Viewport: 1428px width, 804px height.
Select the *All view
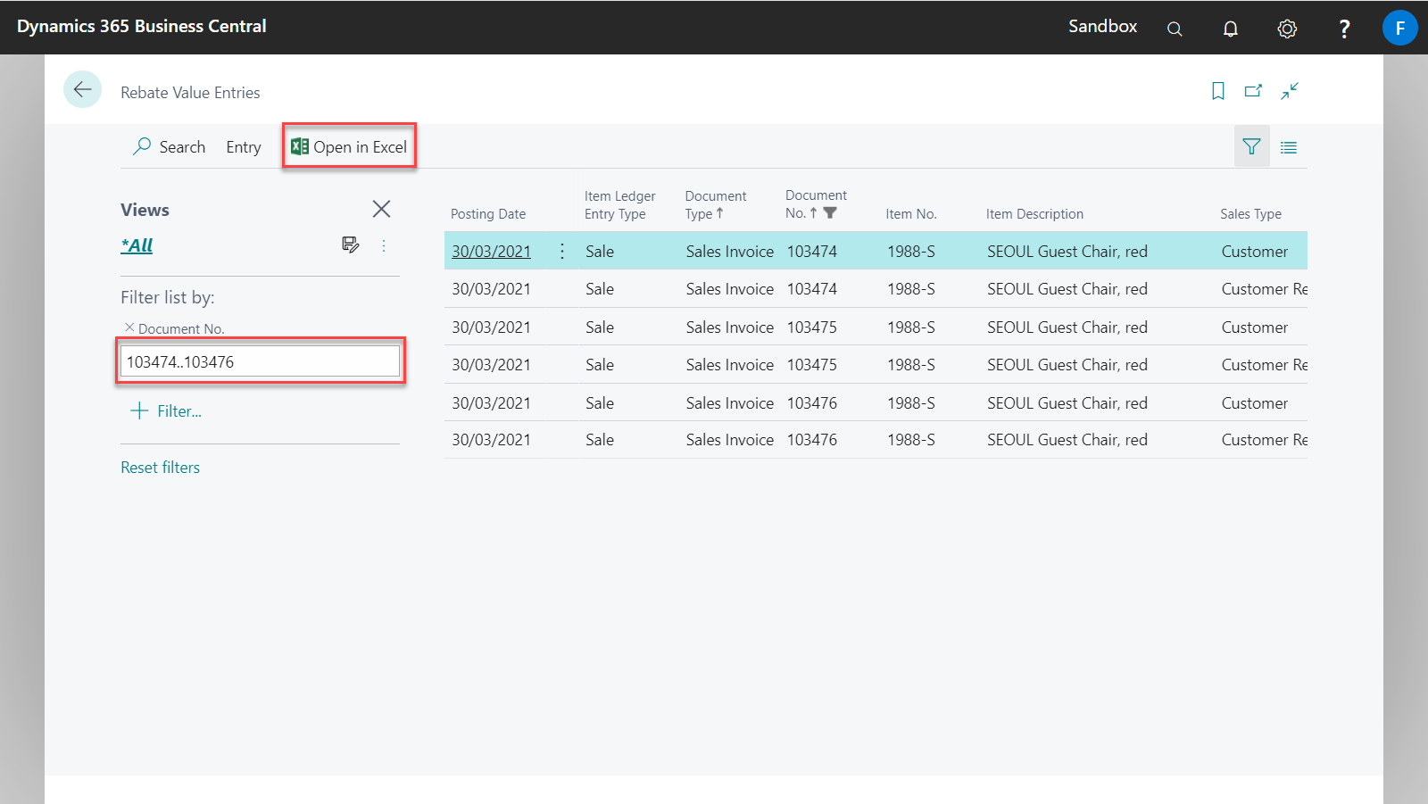137,245
